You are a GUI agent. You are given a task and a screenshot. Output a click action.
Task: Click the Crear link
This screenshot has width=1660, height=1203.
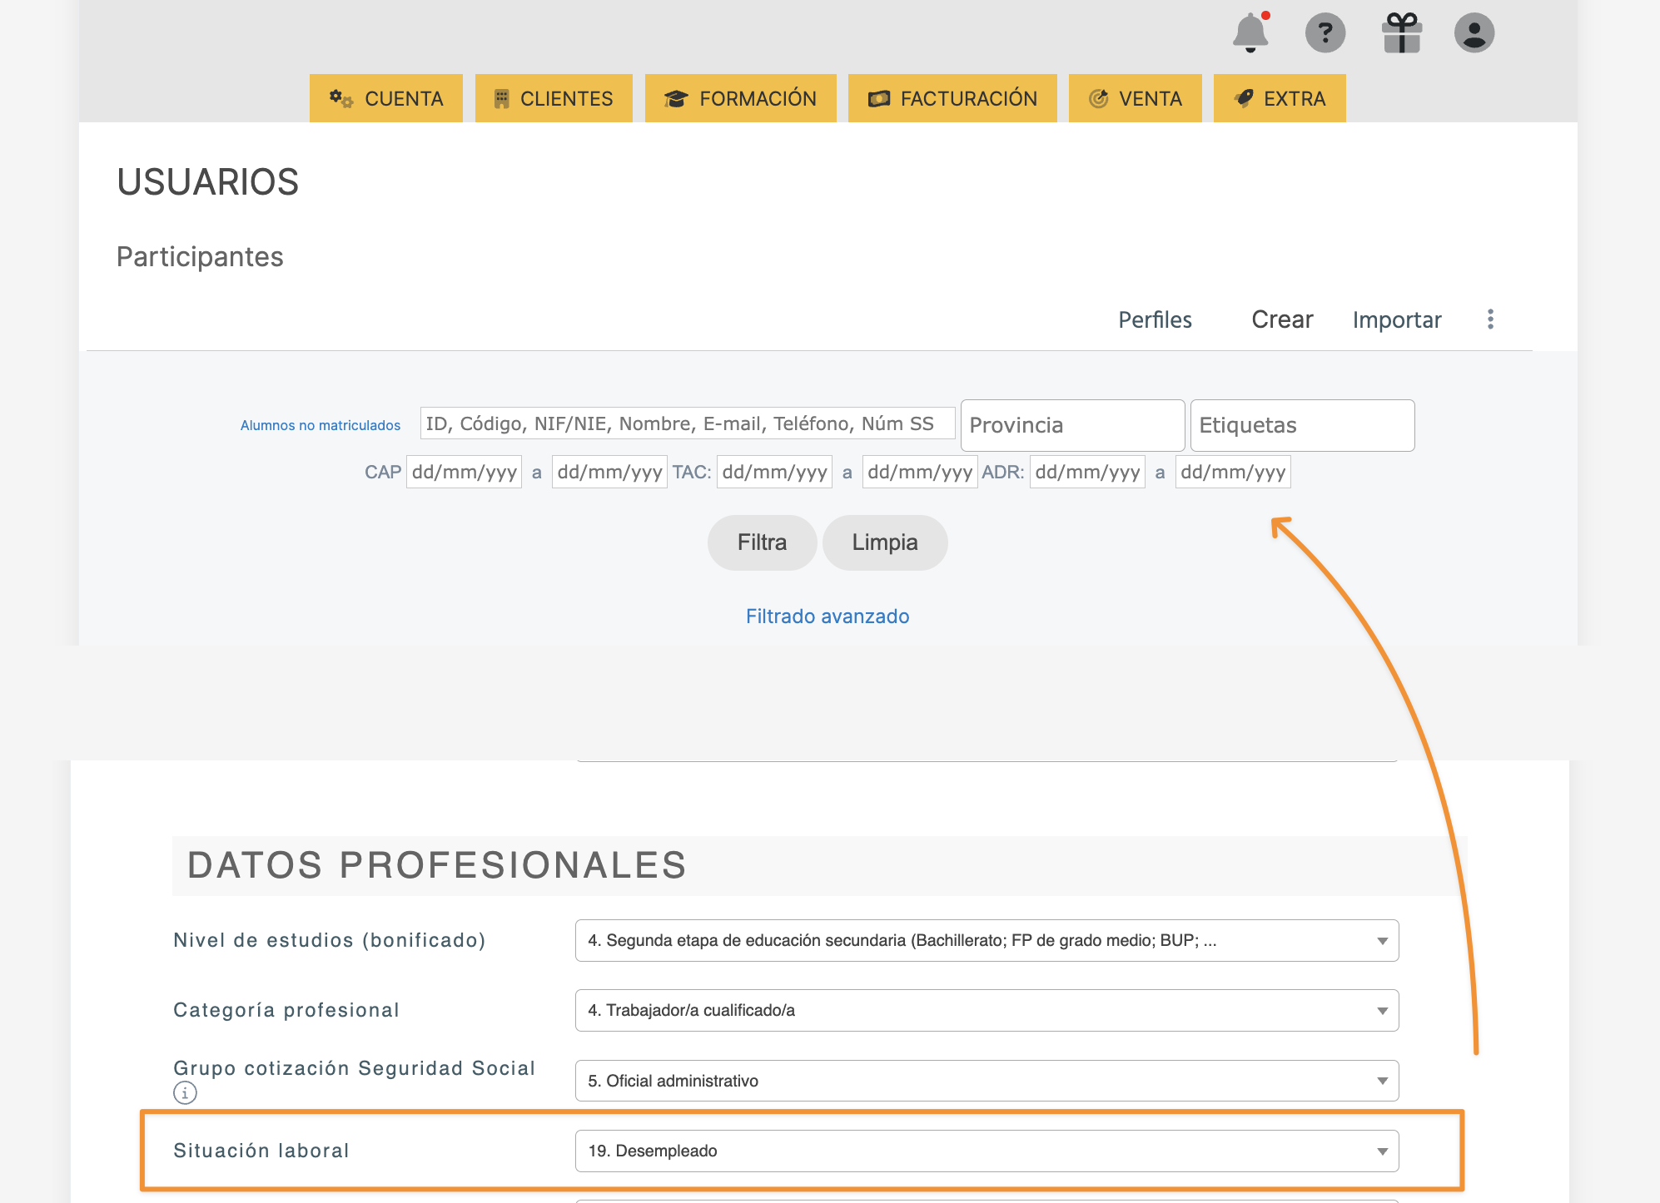1281,319
